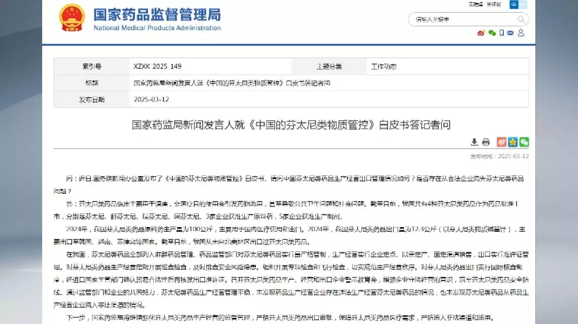Click into the keyword search field
578x324 pixels.
pos(462,20)
